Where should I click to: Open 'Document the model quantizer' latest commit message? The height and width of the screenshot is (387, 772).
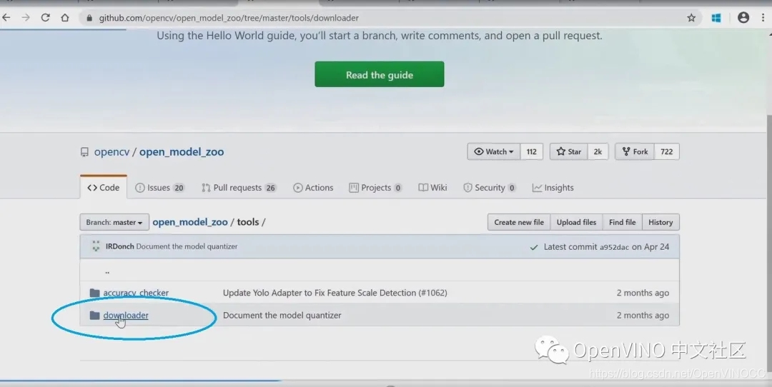click(x=187, y=246)
